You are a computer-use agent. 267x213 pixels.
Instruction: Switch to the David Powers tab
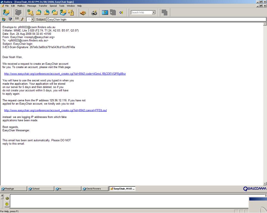pyautogui.click(x=95, y=189)
